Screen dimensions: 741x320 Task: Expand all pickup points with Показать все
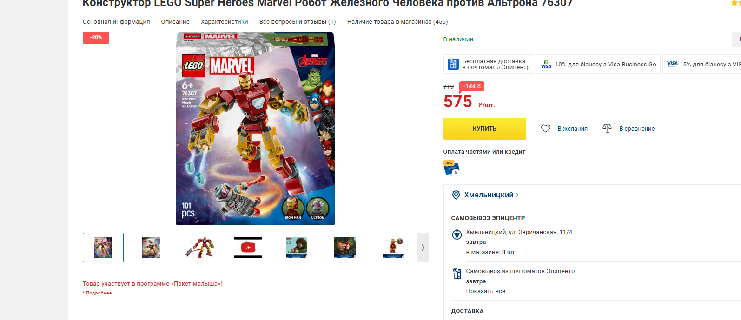[x=485, y=291]
